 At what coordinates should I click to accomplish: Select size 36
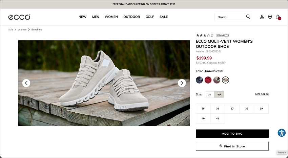coord(218,109)
